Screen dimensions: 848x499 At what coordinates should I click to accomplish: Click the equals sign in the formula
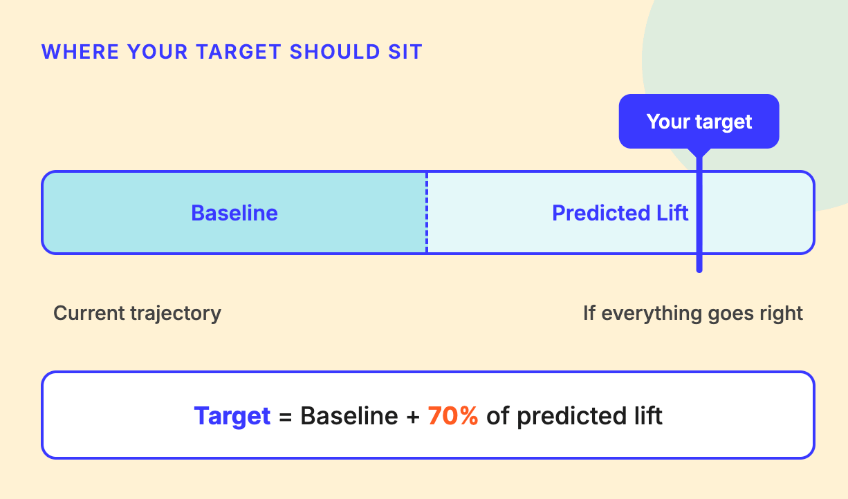pos(285,417)
